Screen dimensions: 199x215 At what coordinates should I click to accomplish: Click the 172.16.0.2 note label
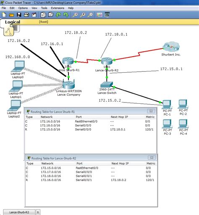coord(19,41)
